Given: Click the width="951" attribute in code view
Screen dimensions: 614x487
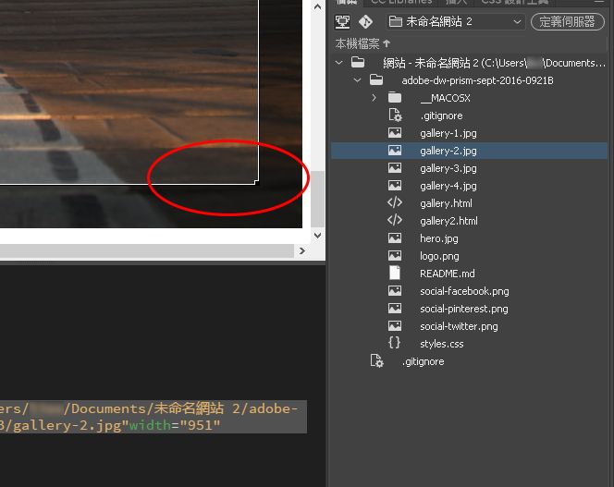Looking at the screenshot, I should (175, 425).
